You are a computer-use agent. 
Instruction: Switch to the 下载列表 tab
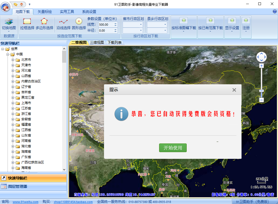(x=115, y=42)
